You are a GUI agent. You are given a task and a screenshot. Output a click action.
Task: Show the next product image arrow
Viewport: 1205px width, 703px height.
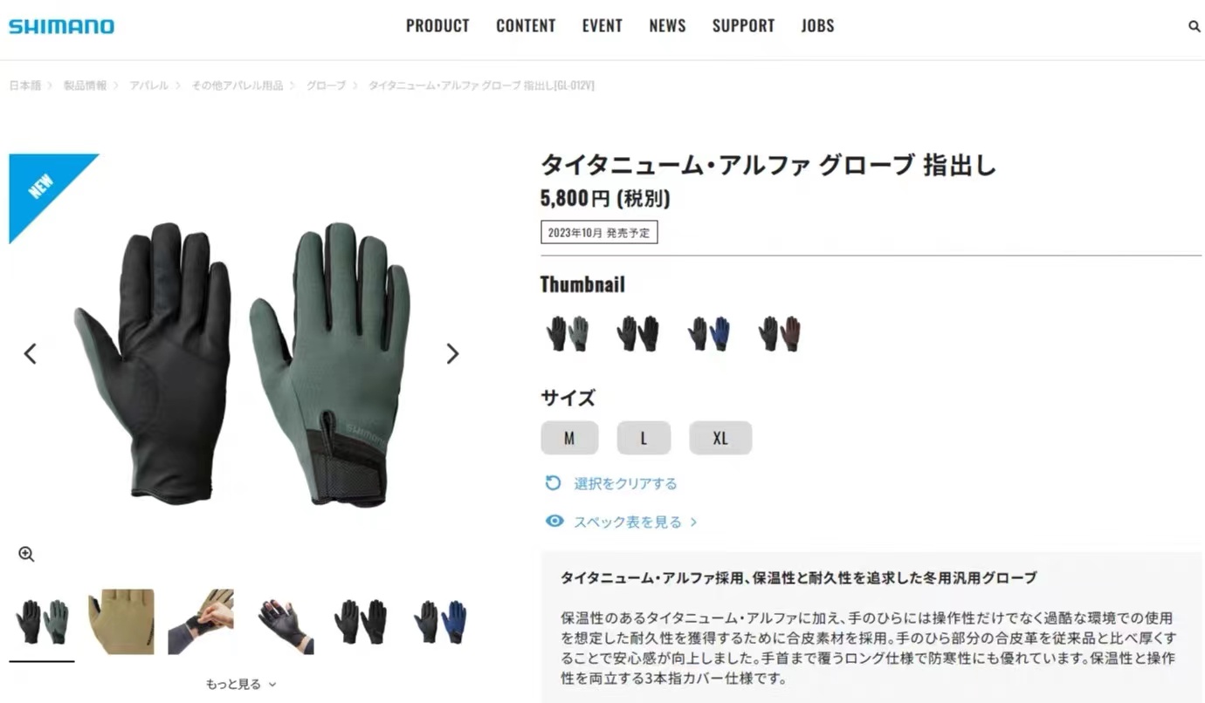coord(452,353)
